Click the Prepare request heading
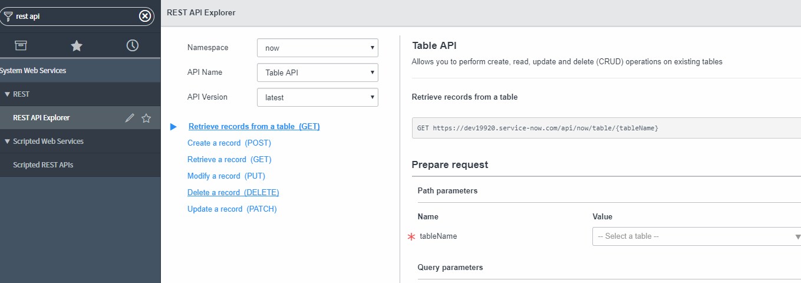The image size is (801, 283). [x=450, y=164]
